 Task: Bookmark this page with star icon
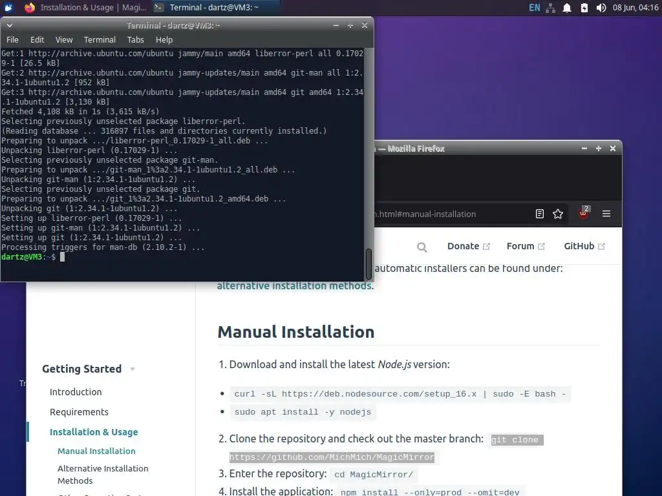[x=558, y=214]
